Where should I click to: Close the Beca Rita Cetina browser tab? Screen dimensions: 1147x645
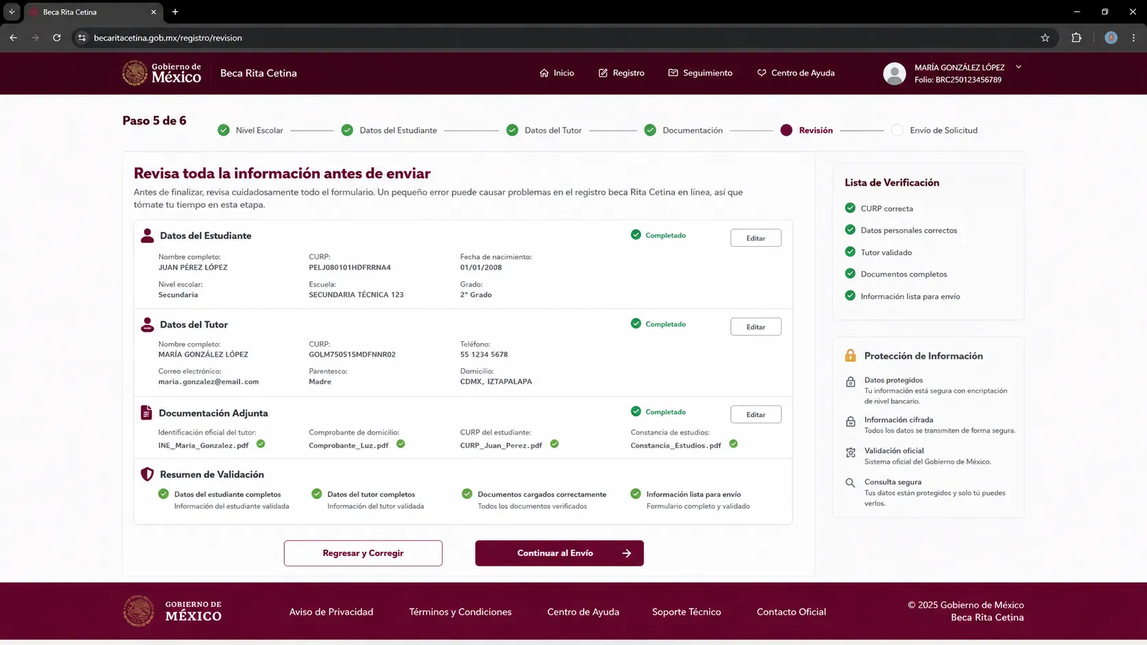153,12
